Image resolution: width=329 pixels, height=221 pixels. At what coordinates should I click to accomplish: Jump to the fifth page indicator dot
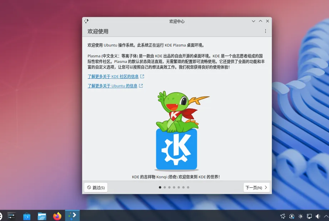179,187
